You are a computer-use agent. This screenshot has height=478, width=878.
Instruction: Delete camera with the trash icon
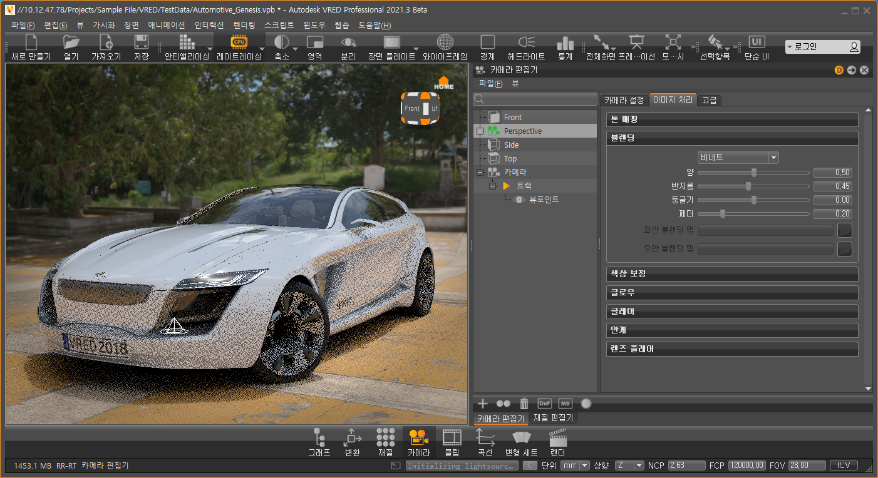(x=524, y=404)
